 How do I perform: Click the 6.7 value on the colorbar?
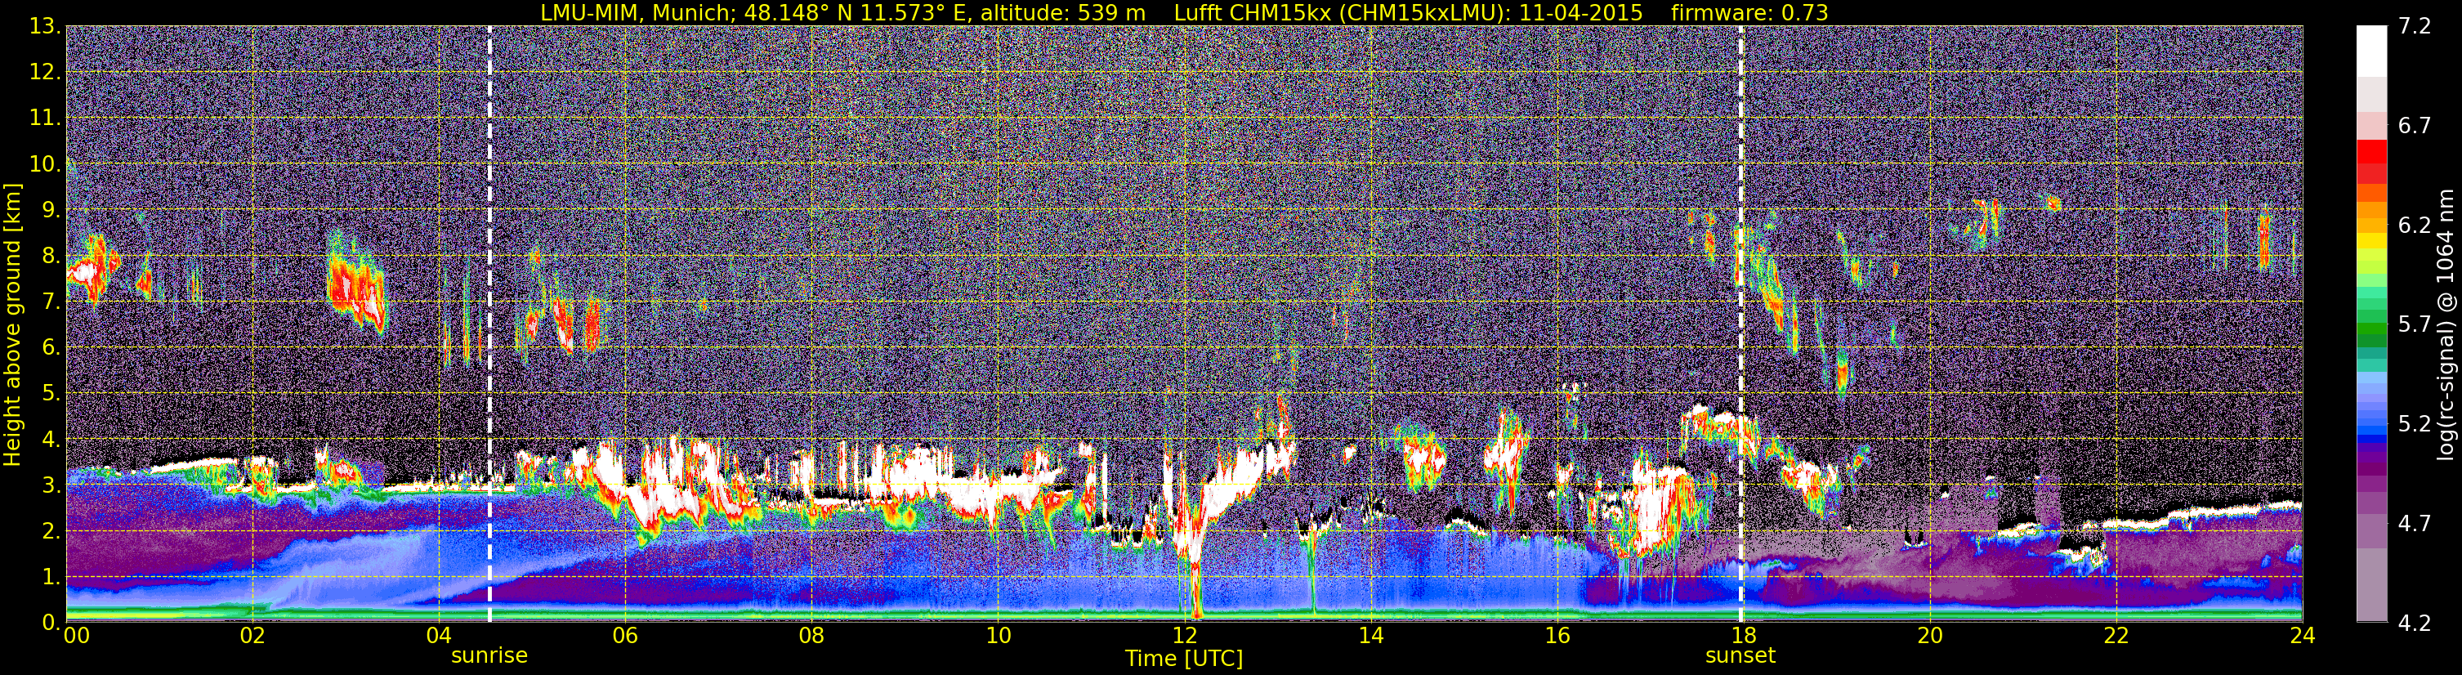click(2415, 126)
